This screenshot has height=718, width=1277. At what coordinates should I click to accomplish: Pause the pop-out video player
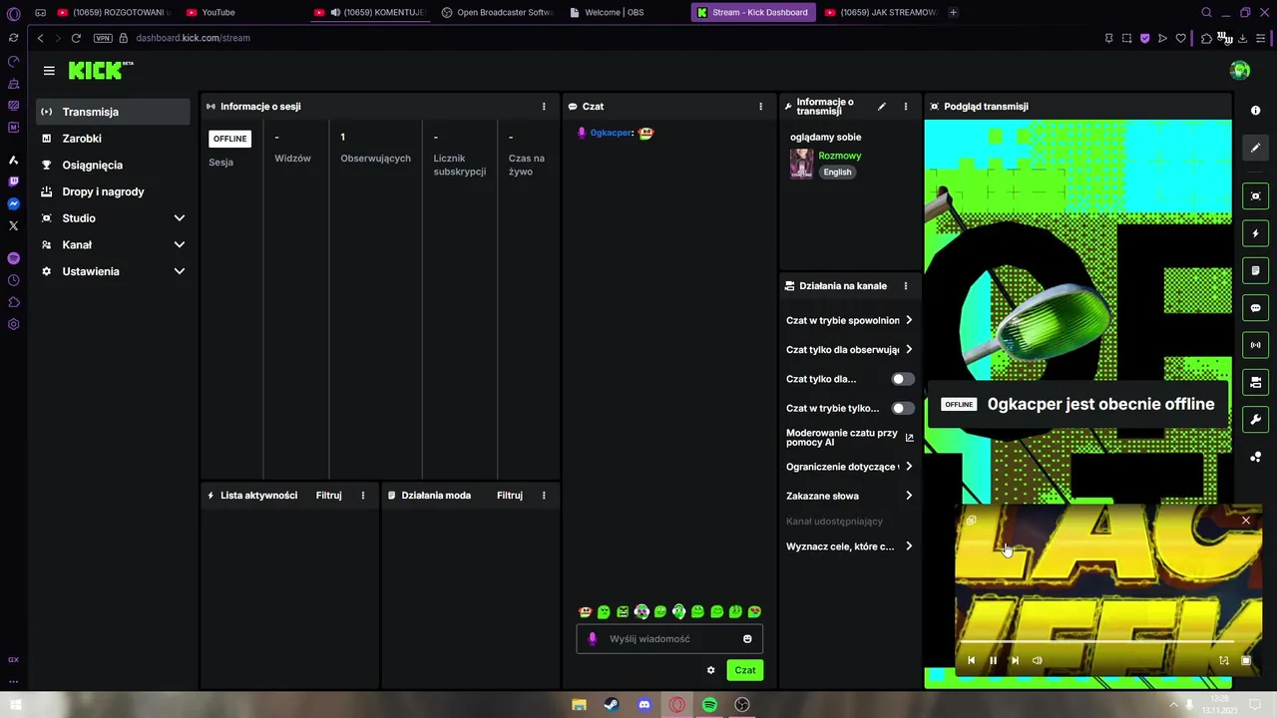pos(993,660)
